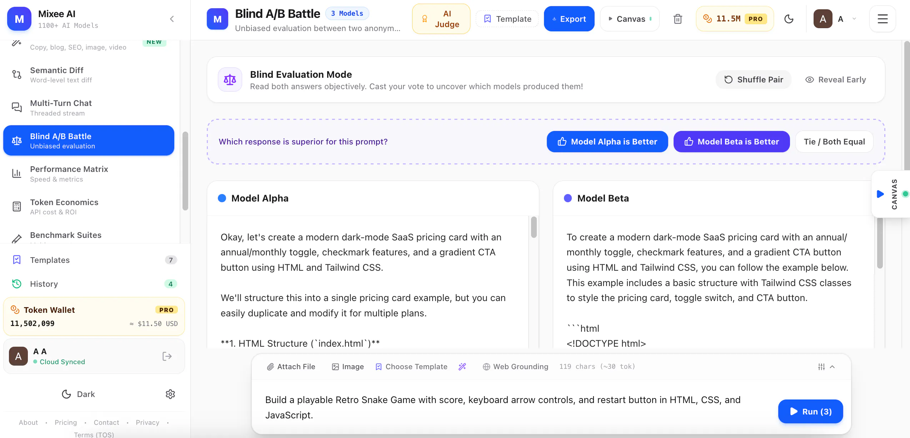Open the Contact footer link

pos(106,422)
